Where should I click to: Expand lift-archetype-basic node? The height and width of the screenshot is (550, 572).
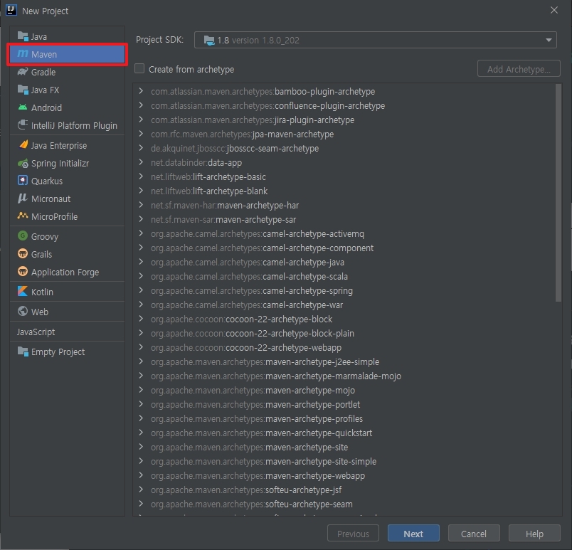pyautogui.click(x=141, y=176)
